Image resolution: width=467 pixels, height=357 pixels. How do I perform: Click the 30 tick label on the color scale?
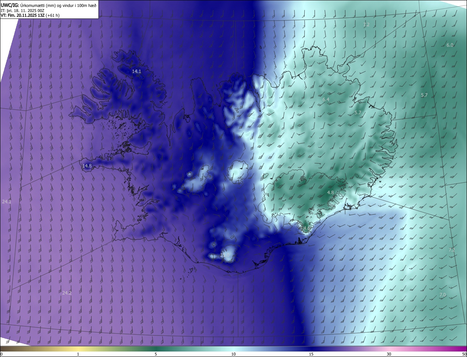(x=389, y=354)
